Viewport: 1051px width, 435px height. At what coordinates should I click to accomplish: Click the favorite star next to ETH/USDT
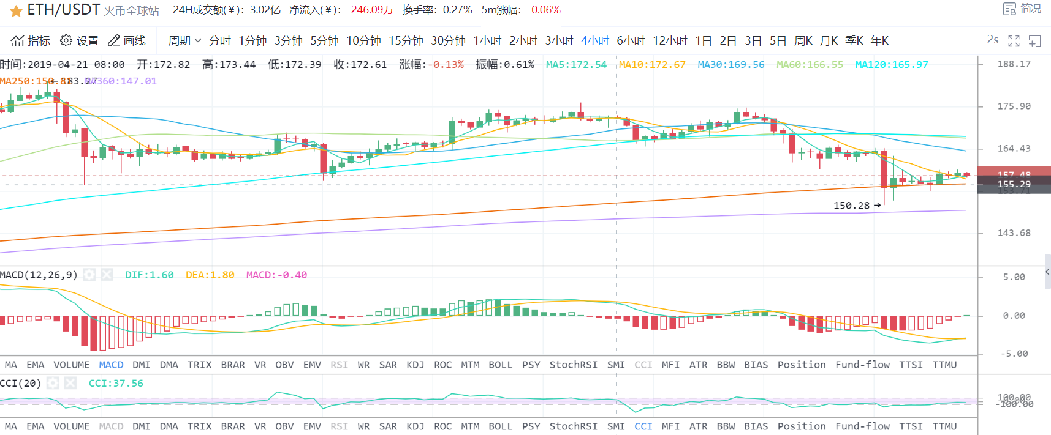pos(16,11)
